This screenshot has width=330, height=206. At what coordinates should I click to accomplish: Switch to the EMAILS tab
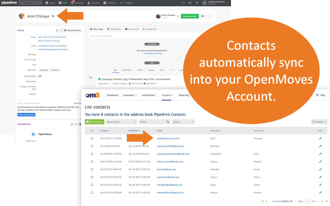click(151, 70)
